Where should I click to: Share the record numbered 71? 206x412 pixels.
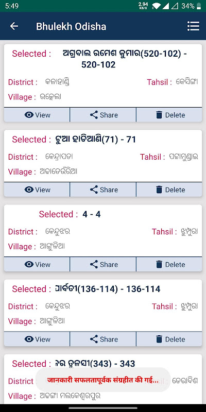[103, 190]
